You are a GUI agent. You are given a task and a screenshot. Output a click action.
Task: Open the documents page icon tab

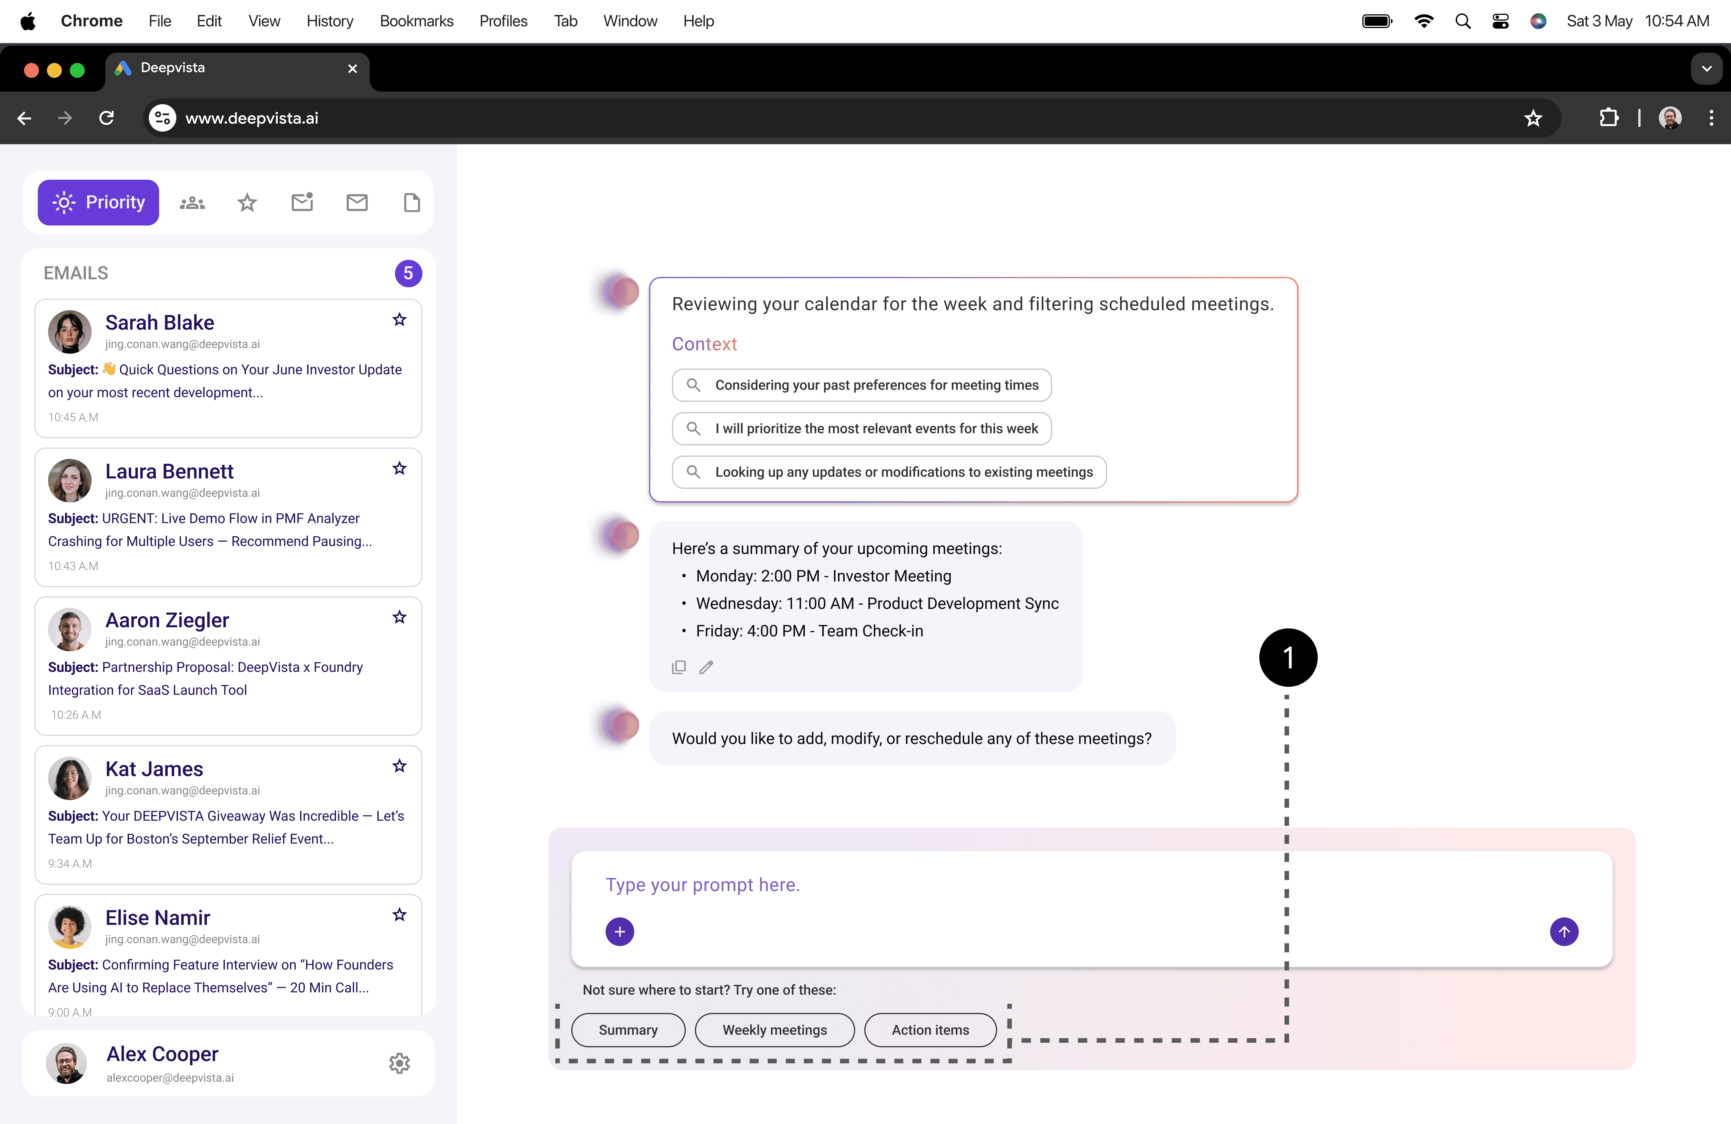point(412,203)
